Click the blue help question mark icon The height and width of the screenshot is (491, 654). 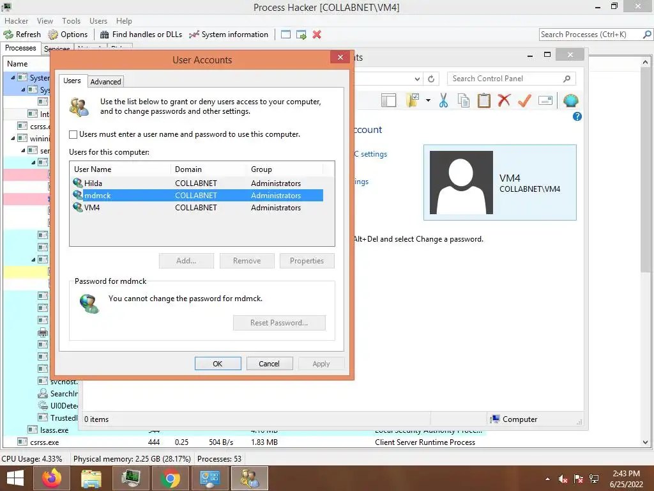(577, 116)
